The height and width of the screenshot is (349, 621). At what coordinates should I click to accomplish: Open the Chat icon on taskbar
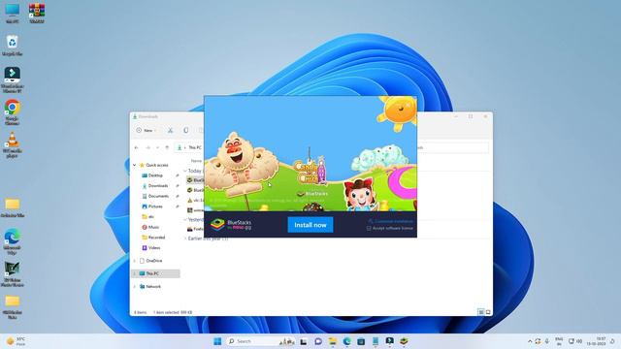(318, 341)
